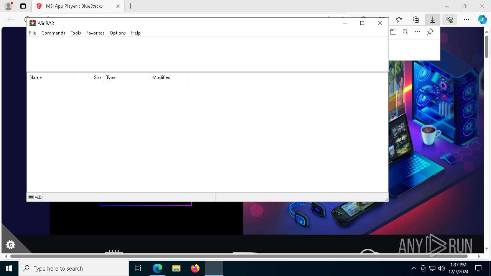Click the WinRAR status bar key icon
The width and height of the screenshot is (491, 276).
tap(38, 197)
